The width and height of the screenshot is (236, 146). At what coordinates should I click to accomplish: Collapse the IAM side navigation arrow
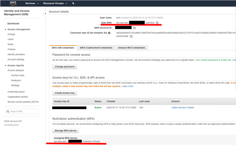coord(45,14)
